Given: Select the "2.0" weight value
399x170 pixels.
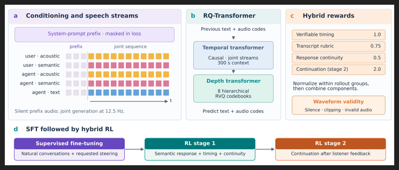Looking at the screenshot, I should point(377,69).
